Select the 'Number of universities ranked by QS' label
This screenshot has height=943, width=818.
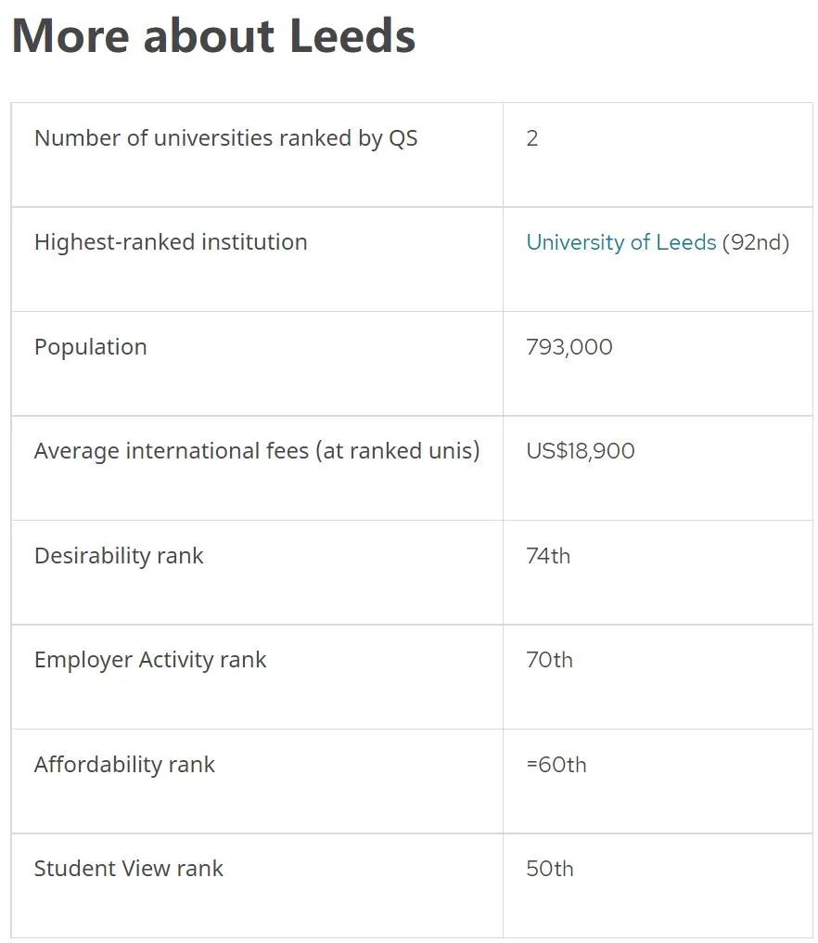click(x=226, y=138)
